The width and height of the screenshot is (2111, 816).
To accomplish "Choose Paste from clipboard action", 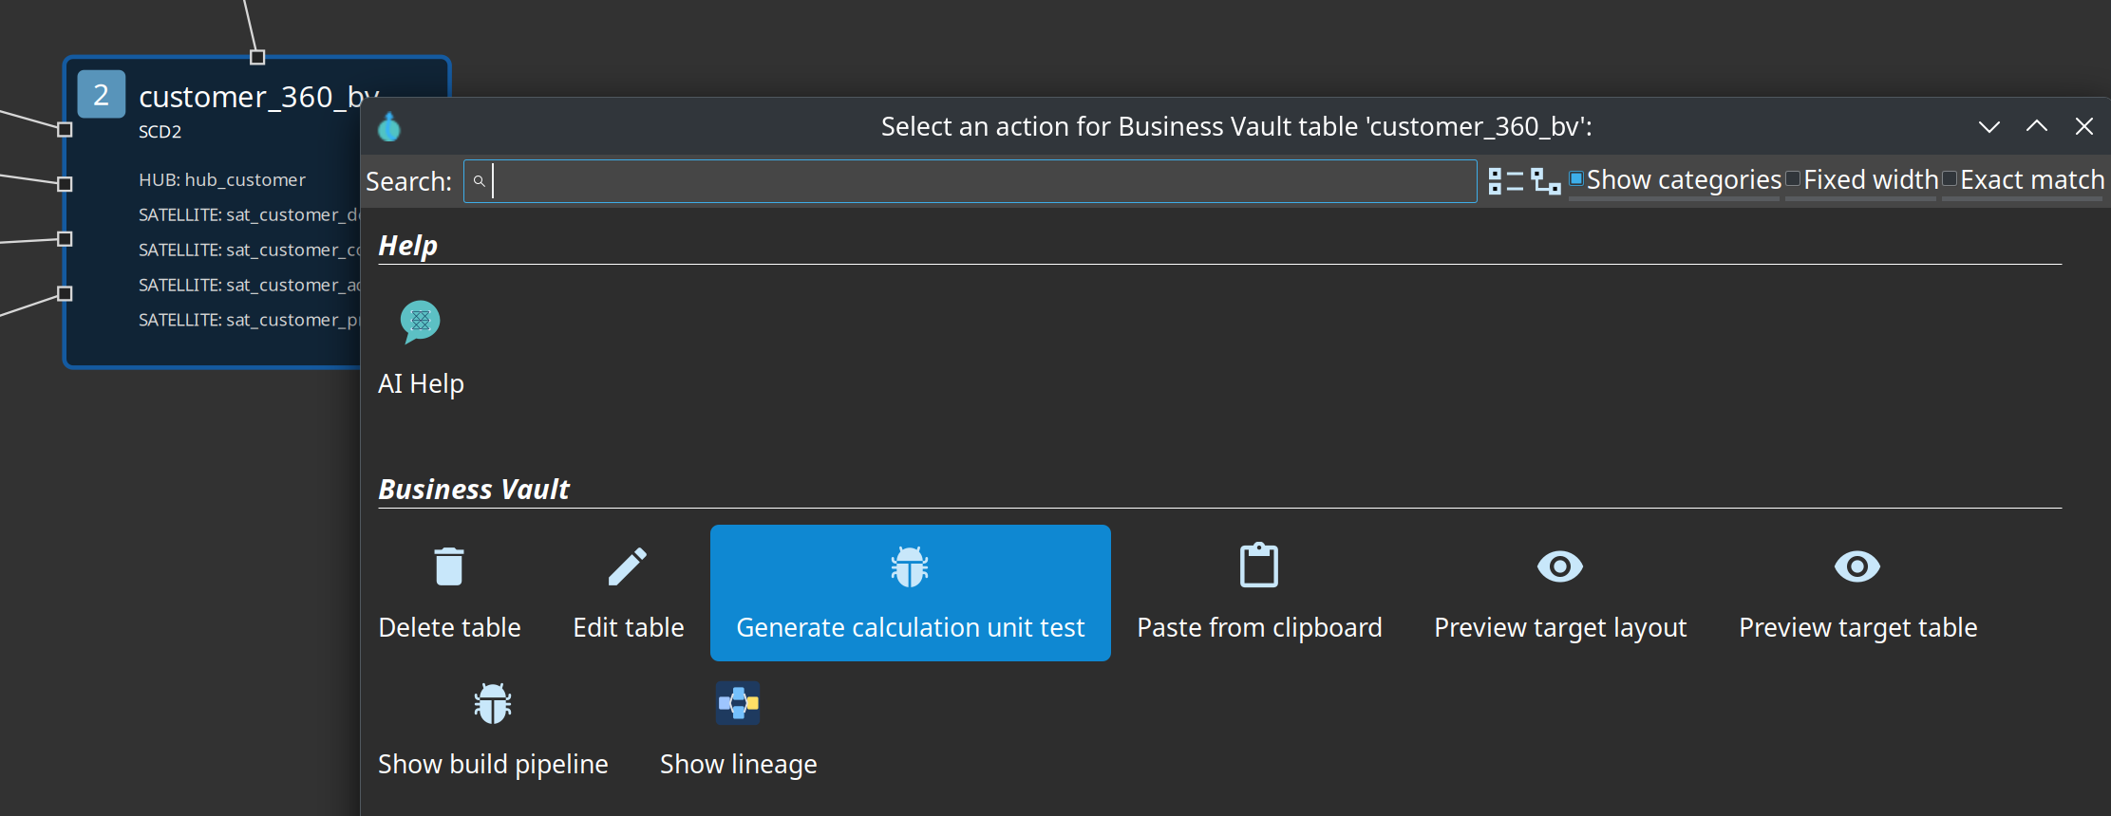I will [x=1259, y=593].
